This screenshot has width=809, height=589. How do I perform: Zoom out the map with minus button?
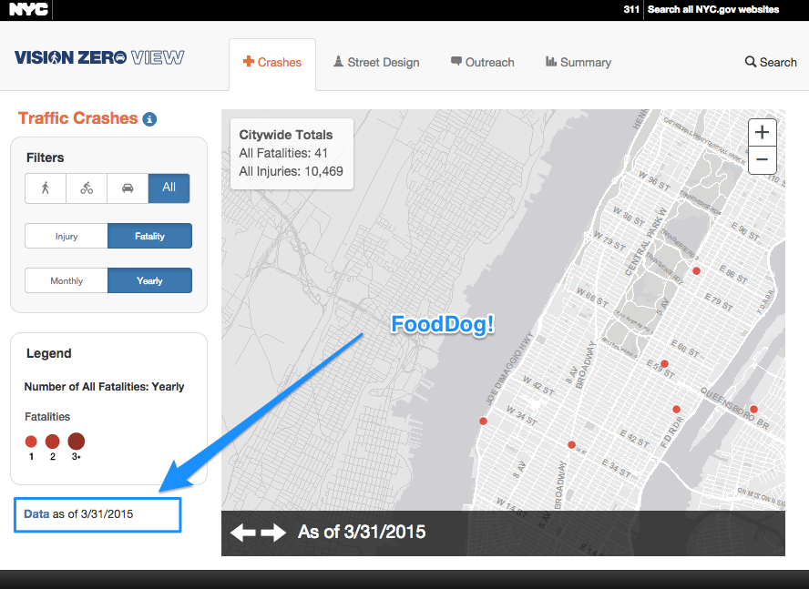pos(762,159)
